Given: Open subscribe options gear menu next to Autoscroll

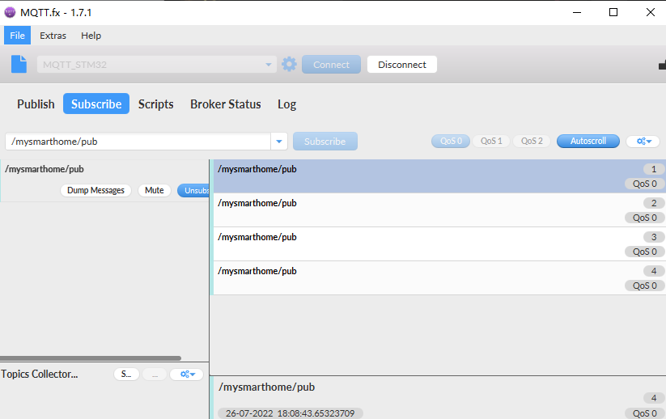Looking at the screenshot, I should 643,142.
